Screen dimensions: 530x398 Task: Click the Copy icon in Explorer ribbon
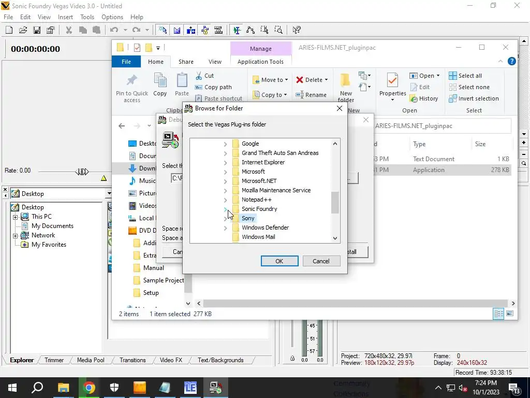(x=160, y=84)
